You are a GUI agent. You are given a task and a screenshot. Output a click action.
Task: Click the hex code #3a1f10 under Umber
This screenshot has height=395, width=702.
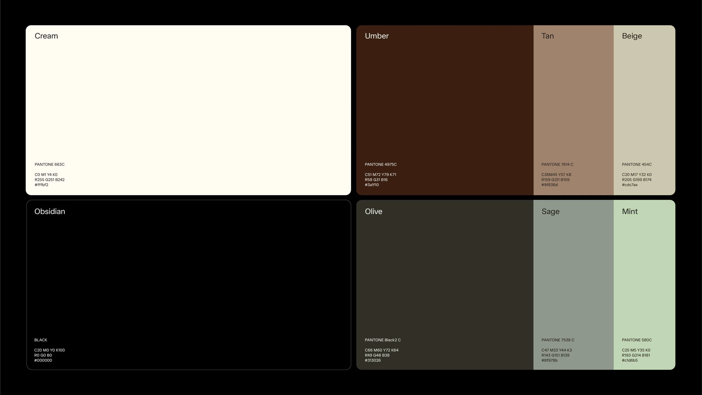[x=372, y=185]
